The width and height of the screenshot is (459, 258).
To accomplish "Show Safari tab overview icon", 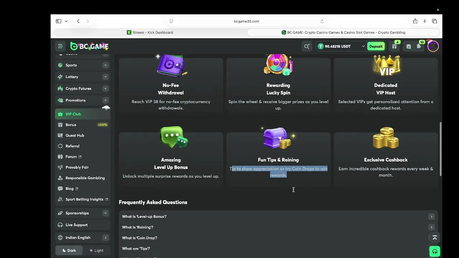I will coord(434,21).
